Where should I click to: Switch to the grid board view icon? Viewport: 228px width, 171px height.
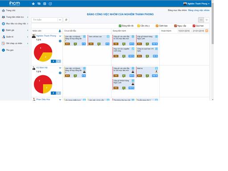(201, 20)
